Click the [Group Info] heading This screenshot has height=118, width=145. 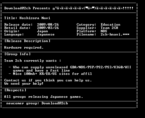[17, 54]
